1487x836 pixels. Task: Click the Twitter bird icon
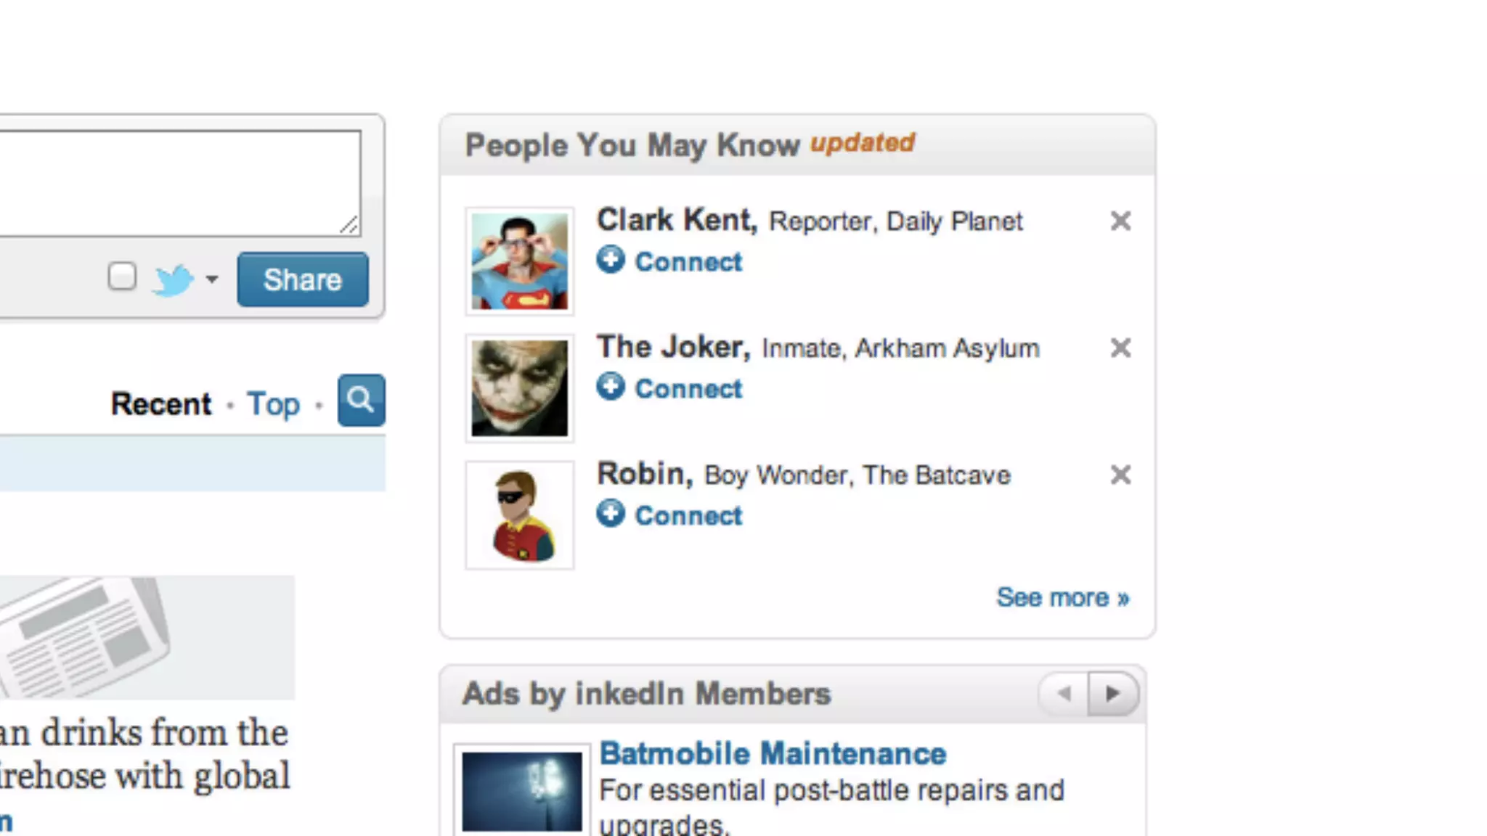173,280
